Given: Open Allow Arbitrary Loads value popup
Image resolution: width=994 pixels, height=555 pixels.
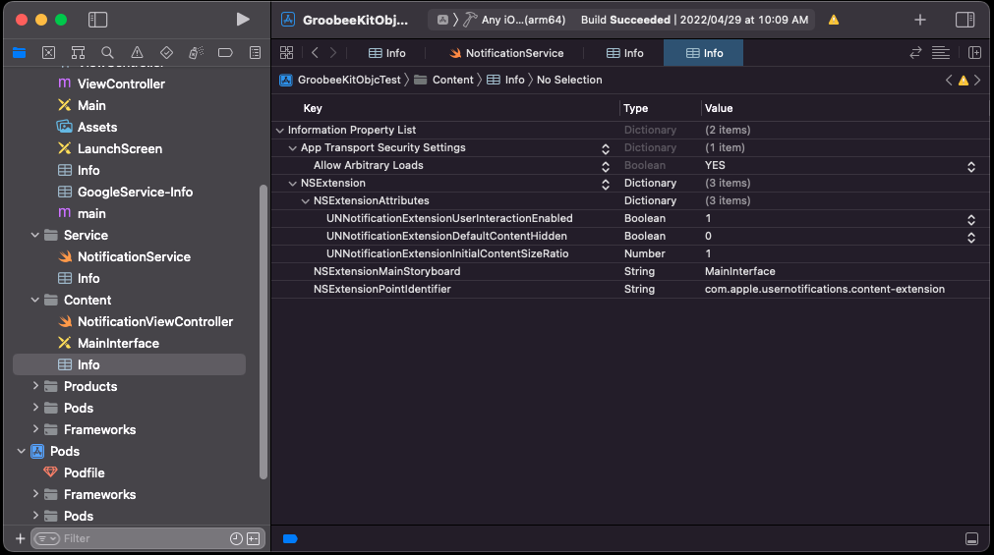Looking at the screenshot, I should tap(970, 166).
